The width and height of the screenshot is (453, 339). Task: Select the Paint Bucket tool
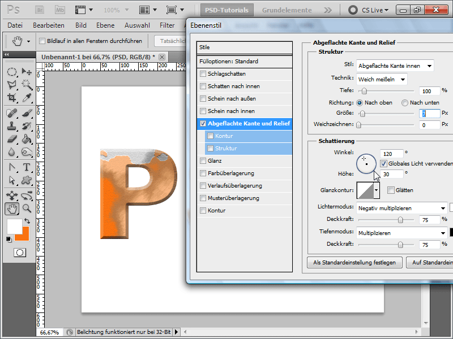click(27, 139)
